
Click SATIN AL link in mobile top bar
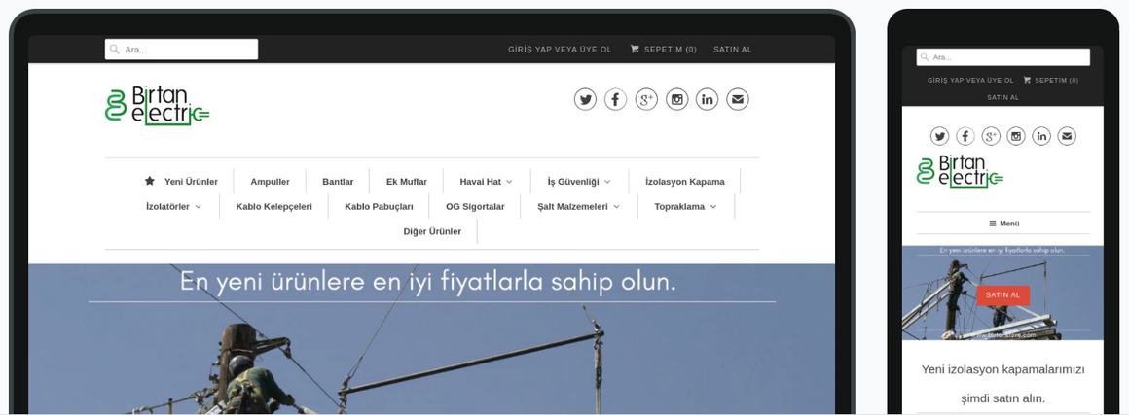[1003, 97]
